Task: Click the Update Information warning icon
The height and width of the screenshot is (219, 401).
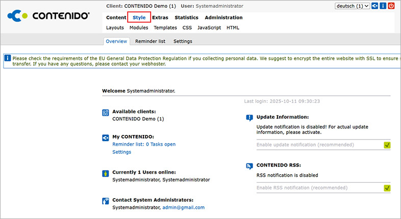Action: [249, 118]
